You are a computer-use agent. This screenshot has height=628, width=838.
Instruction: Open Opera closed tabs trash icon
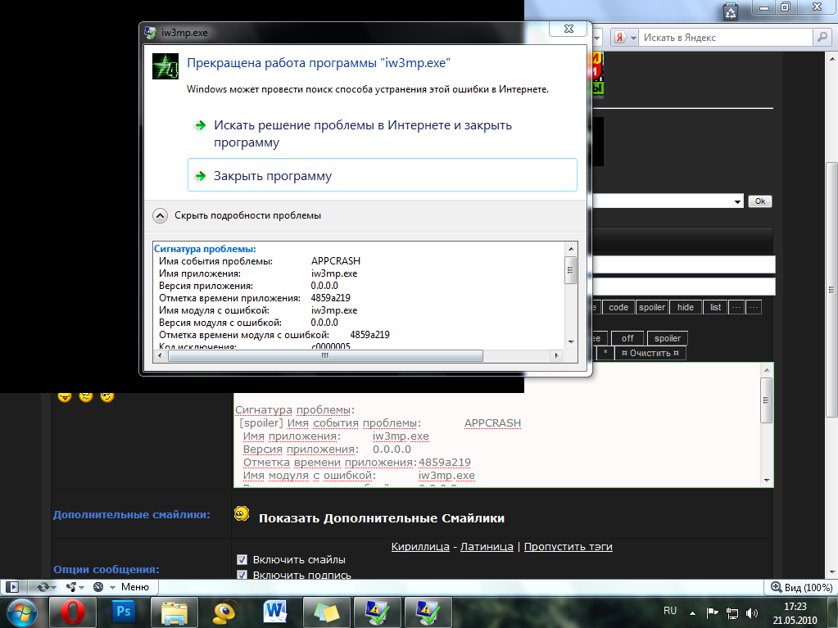731,11
